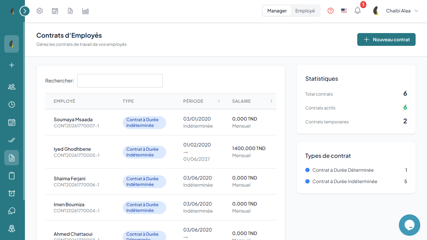The image size is (427, 240).
Task: Click the sidebar vertical scrollbar
Action: pos(24,110)
